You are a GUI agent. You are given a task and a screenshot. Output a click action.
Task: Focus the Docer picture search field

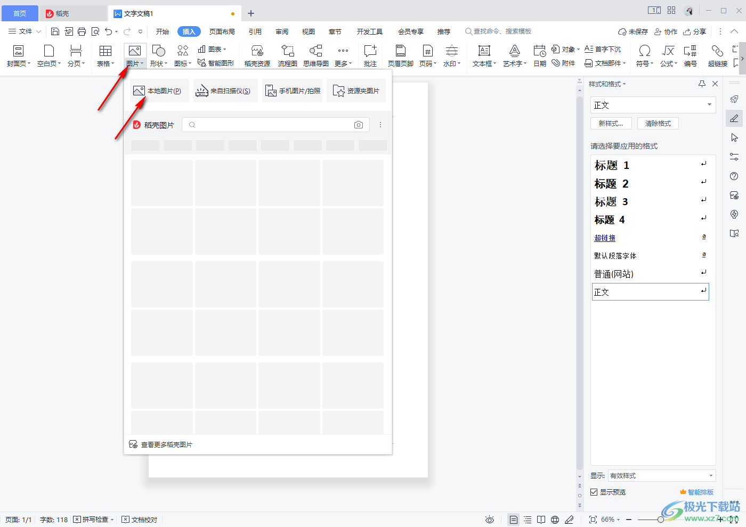[274, 125]
